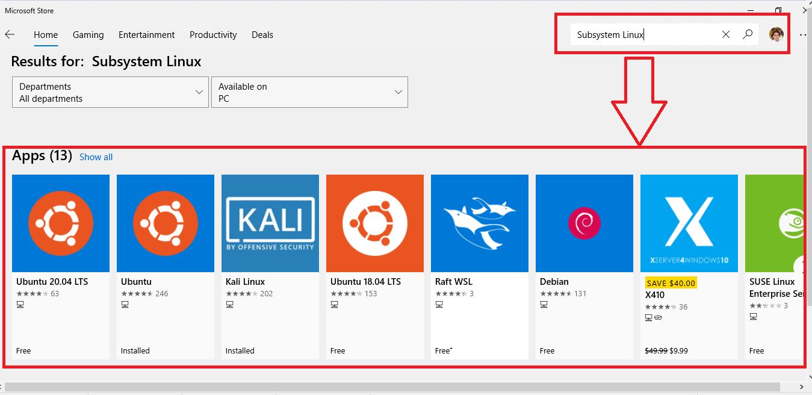
Task: Click the SAVE $40.00 badge
Action: click(x=671, y=283)
